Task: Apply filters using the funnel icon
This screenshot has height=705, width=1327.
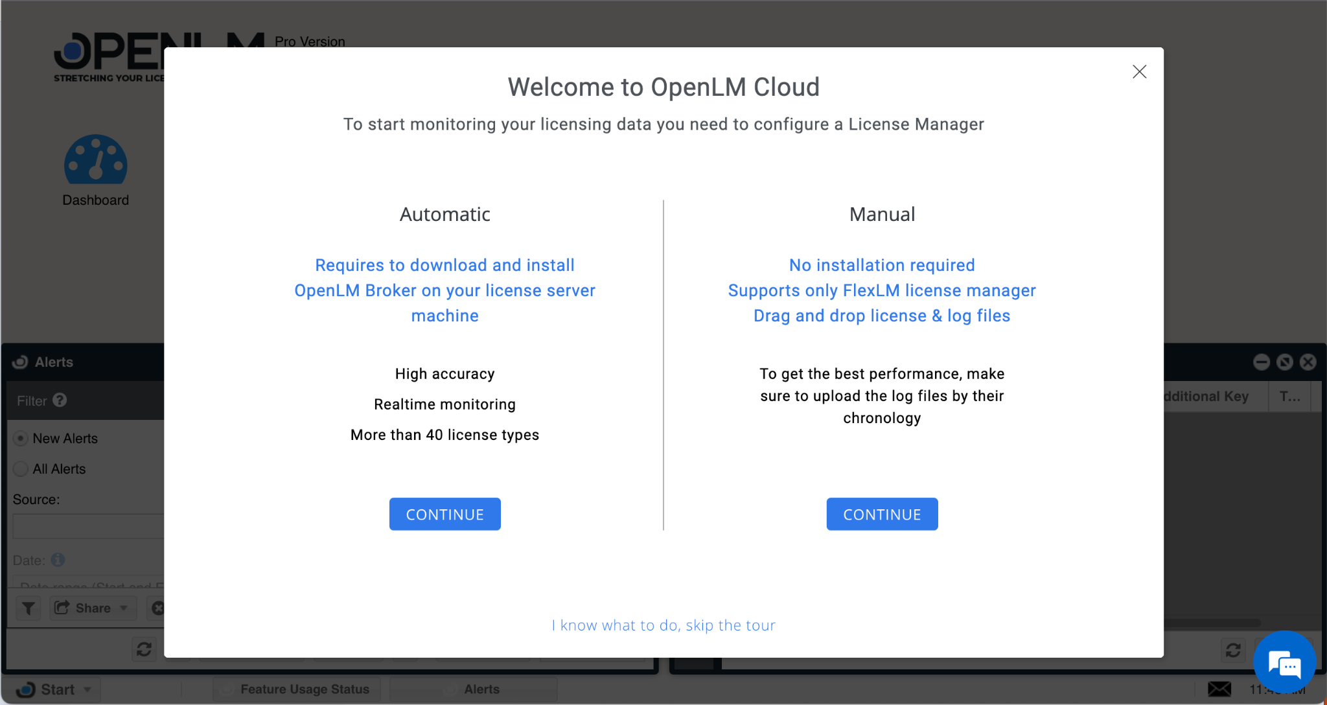Action: pyautogui.click(x=28, y=608)
